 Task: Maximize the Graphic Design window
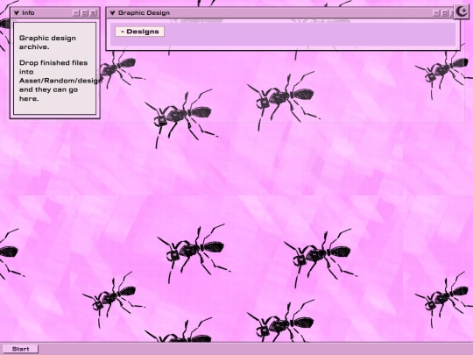(445, 13)
